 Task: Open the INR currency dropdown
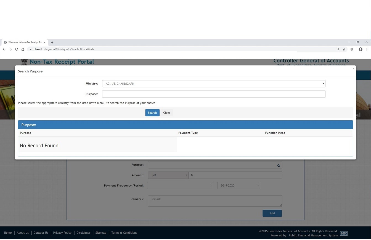pos(168,175)
